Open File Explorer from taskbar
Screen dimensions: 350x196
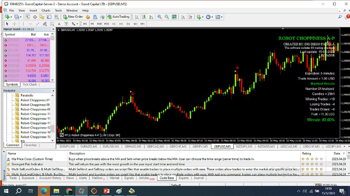[x=56, y=191]
